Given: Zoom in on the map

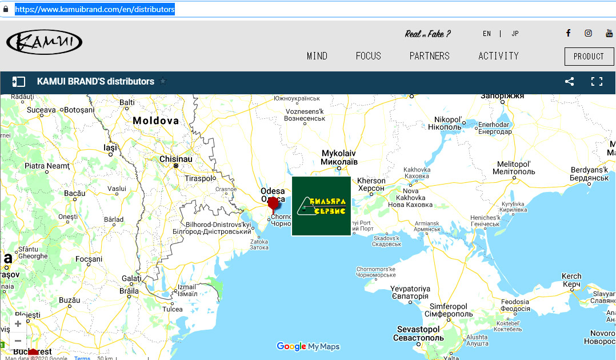Looking at the screenshot, I should tap(18, 323).
